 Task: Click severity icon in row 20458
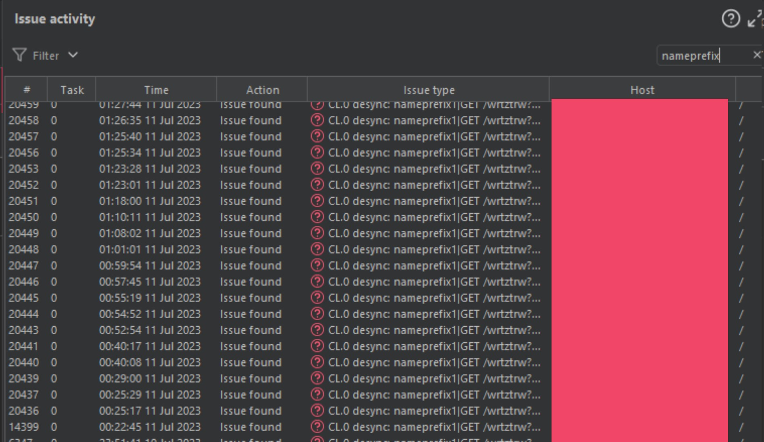[317, 120]
